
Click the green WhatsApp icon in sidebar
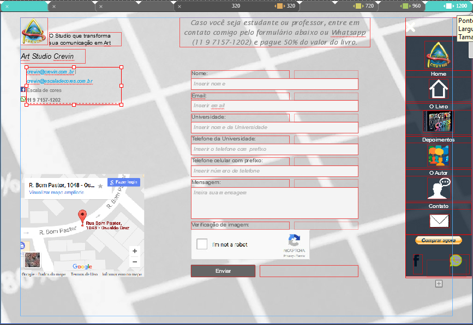coord(456,260)
